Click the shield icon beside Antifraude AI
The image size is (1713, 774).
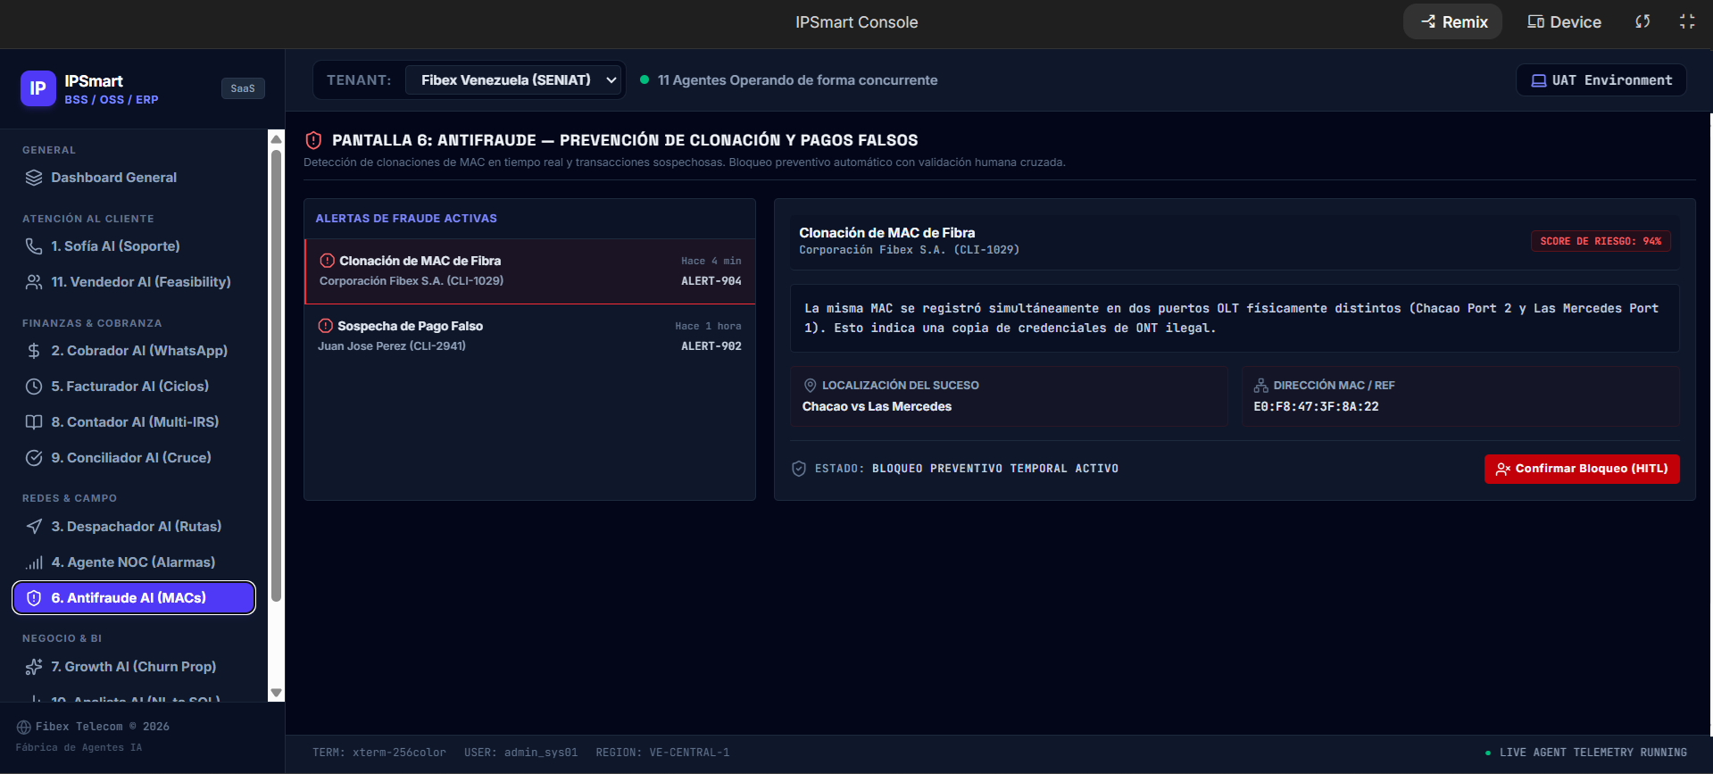tap(34, 598)
